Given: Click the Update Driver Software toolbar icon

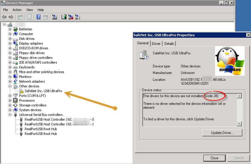Looking at the screenshot, I should click(x=64, y=17).
